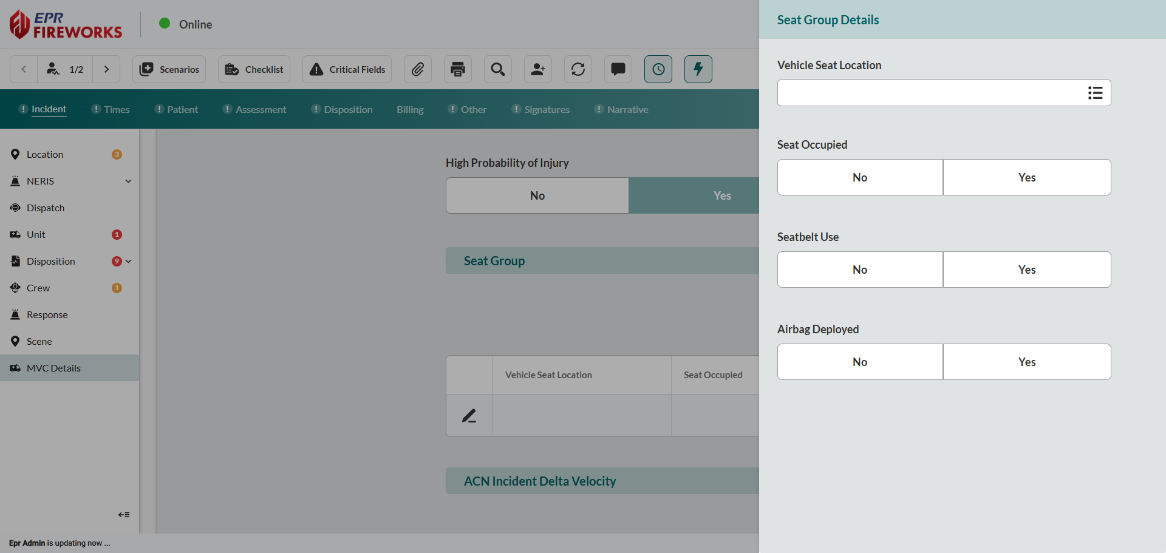Set Seatbelt Use to No

(860, 270)
